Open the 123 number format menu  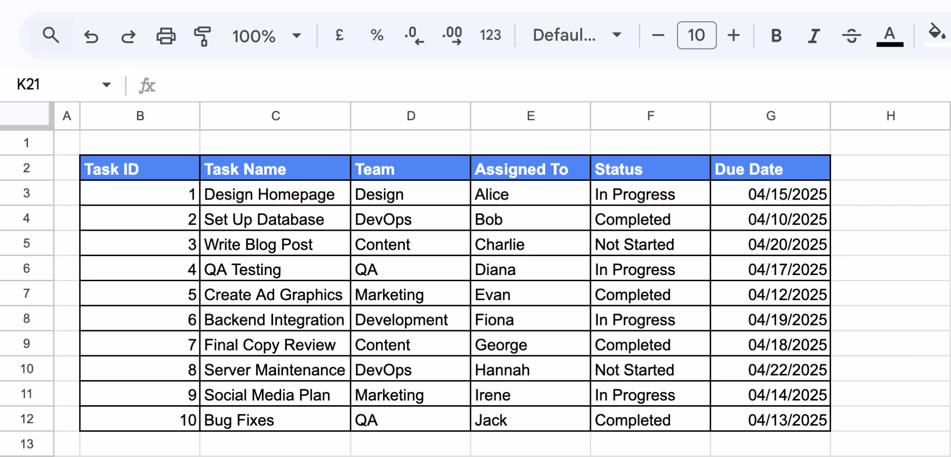click(x=490, y=35)
